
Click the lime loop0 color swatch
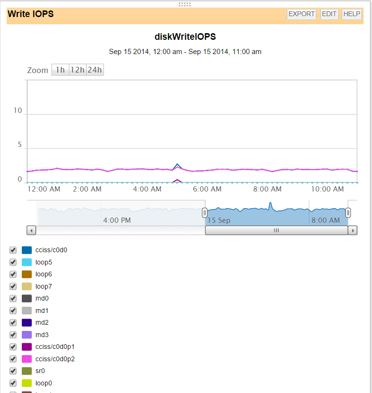coord(27,383)
